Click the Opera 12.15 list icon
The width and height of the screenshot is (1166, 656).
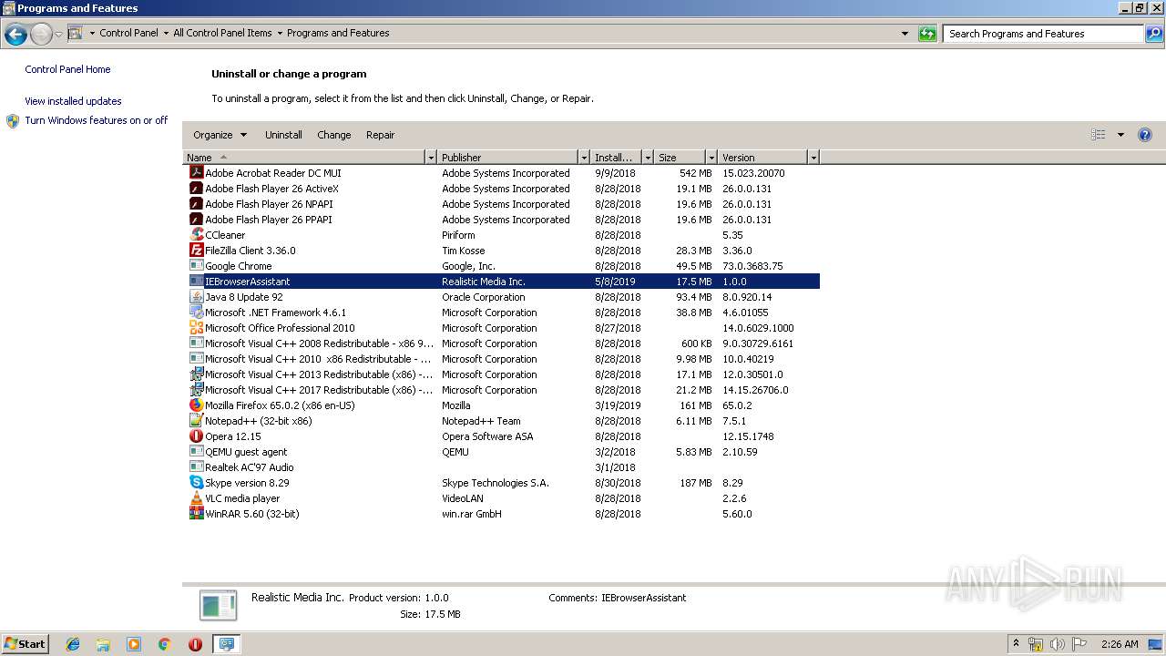click(x=196, y=436)
